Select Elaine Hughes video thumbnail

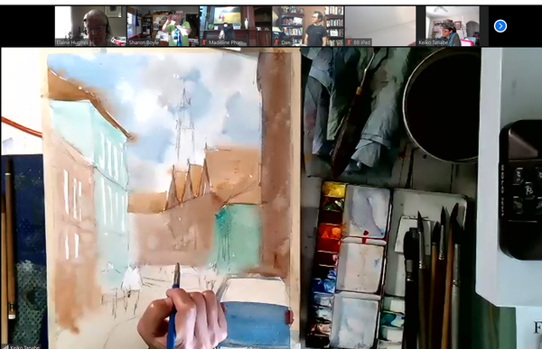tap(90, 26)
